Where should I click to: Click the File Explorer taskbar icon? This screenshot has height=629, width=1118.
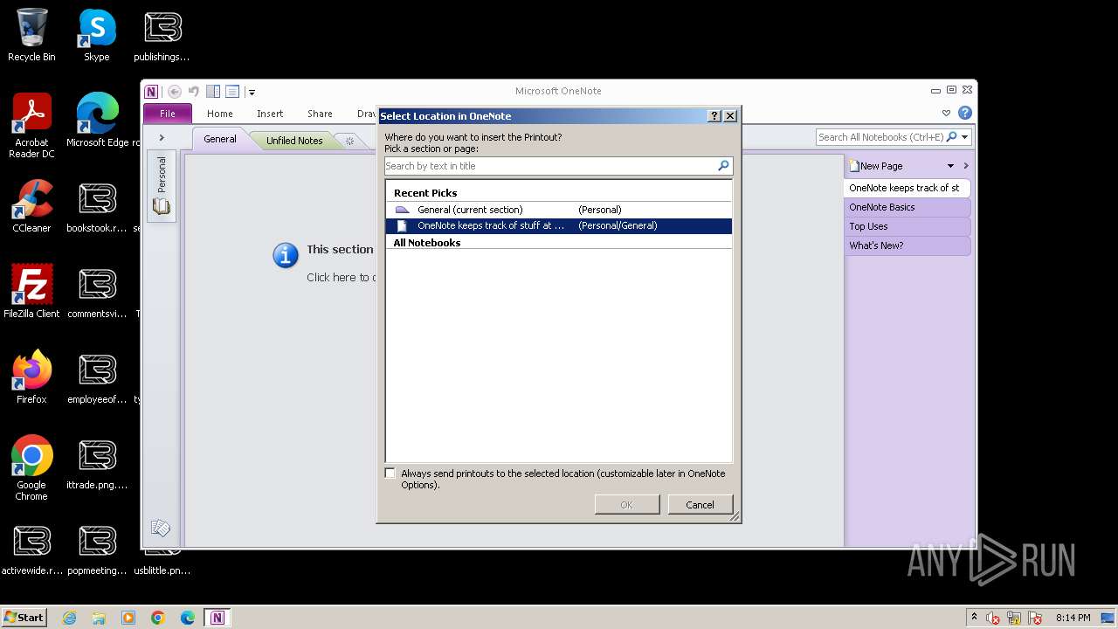99,618
